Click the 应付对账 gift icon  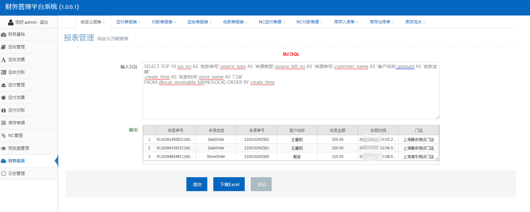pos(3,110)
